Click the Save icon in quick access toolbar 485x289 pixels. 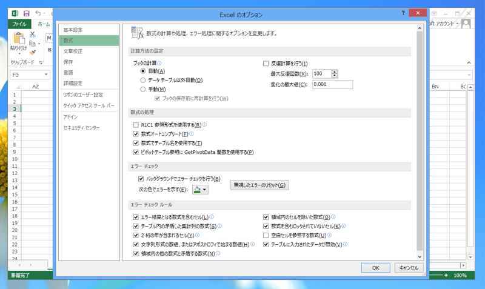click(27, 13)
